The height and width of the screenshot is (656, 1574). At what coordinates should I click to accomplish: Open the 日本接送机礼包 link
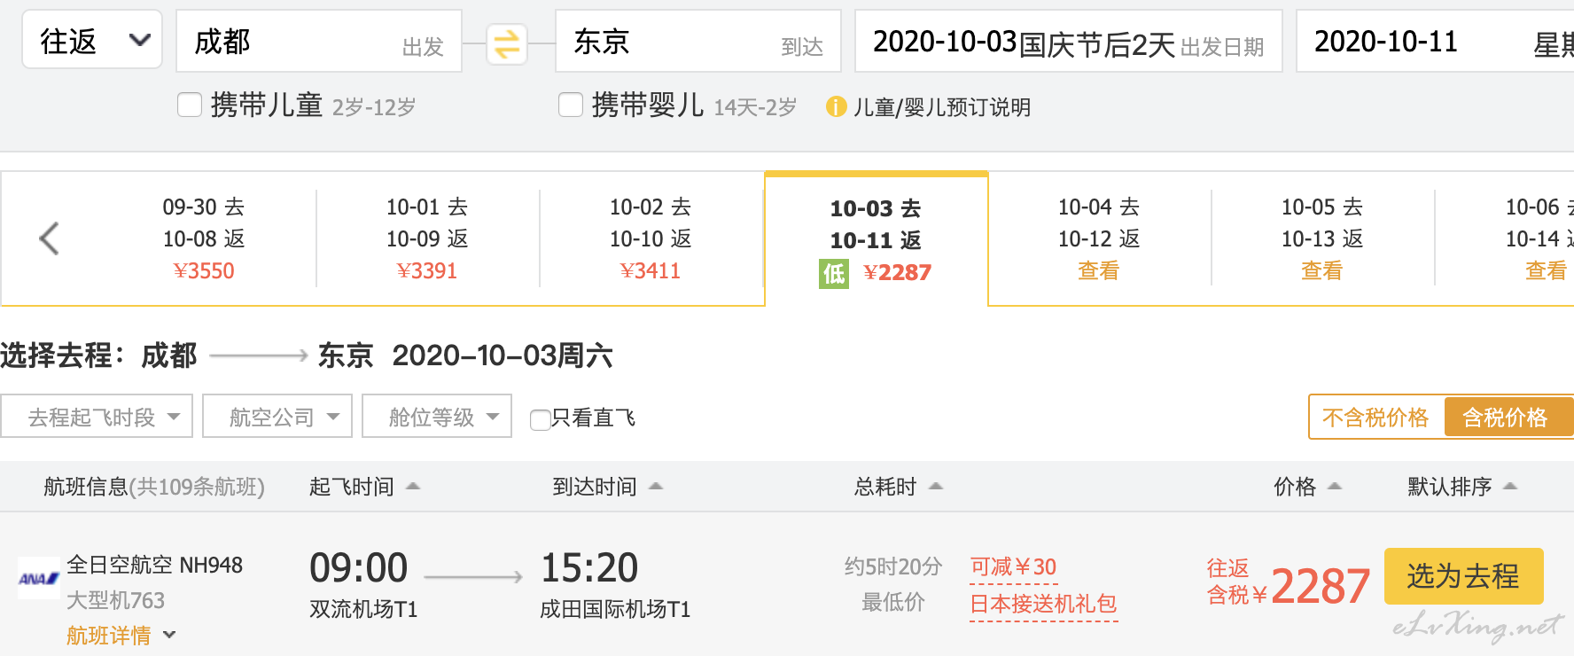[1043, 605]
